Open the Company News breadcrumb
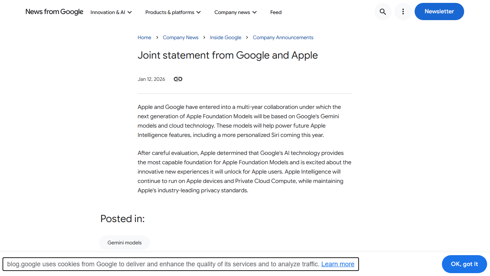The image size is (490, 276). (x=181, y=37)
